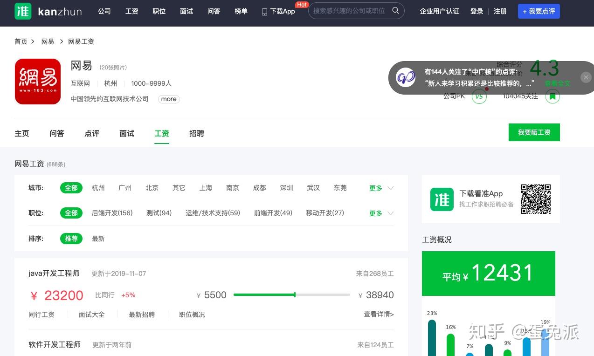Filter by 后端开发(156) position

(x=112, y=213)
